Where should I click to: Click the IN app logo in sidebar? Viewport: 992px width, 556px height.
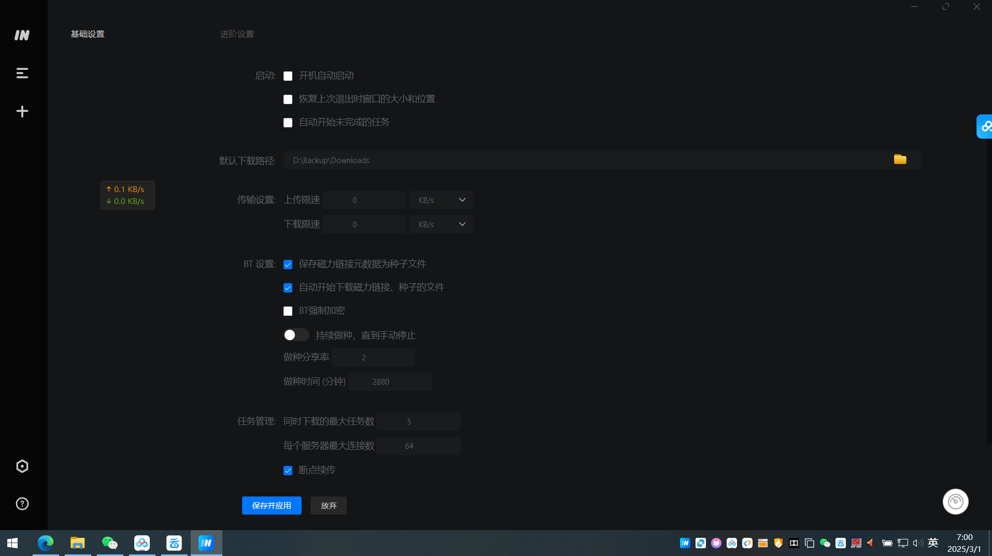point(22,35)
